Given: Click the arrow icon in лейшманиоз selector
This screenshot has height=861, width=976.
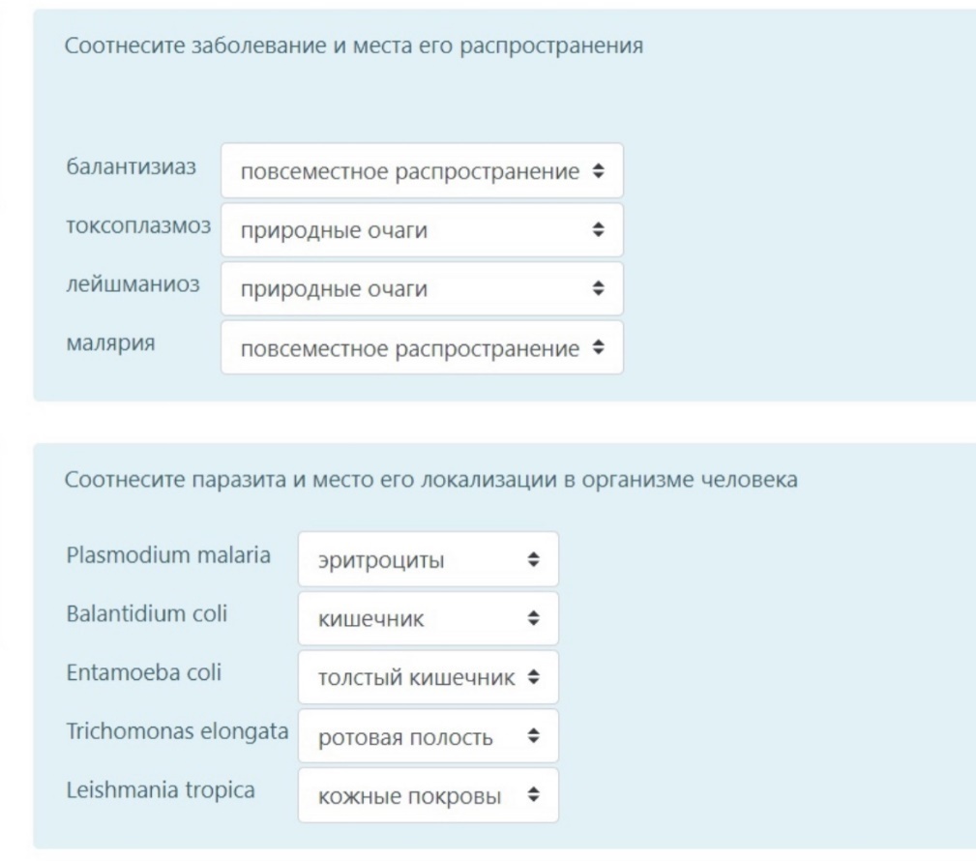Looking at the screenshot, I should pyautogui.click(x=598, y=288).
